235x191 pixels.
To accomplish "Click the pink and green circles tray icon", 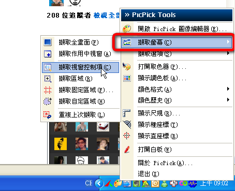I will [183, 183].
